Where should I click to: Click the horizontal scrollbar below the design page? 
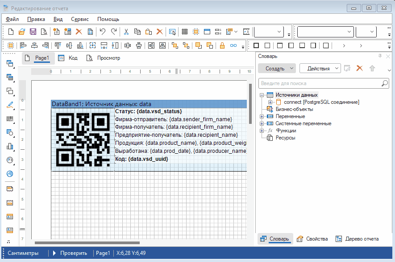87,243
